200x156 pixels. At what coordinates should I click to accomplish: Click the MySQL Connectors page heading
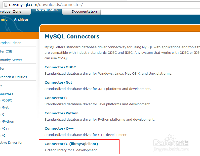72,36
